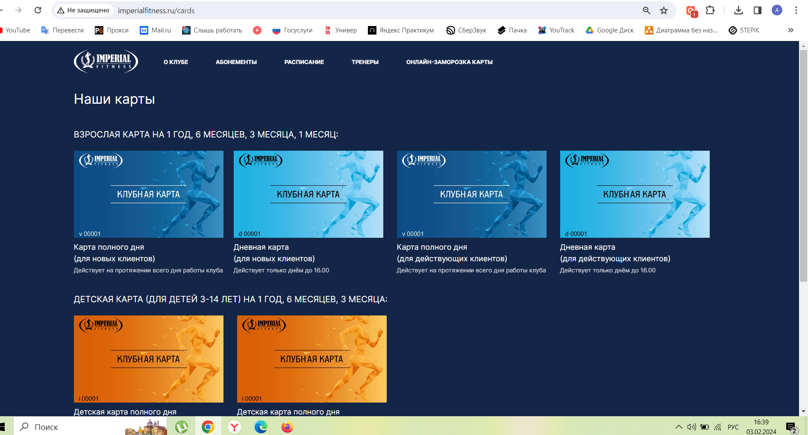
Task: Open Google Chrome from the taskbar
Action: tap(208, 426)
